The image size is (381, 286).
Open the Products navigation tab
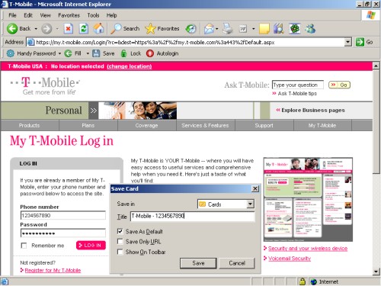30,125
